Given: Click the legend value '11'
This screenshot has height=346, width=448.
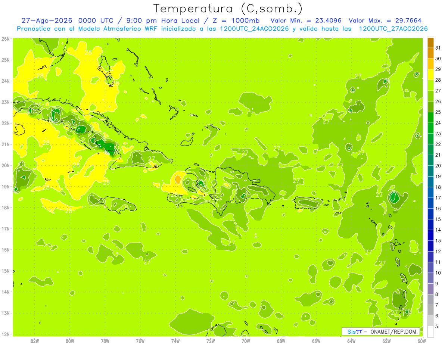Looking at the screenshot, I should click(x=438, y=262).
